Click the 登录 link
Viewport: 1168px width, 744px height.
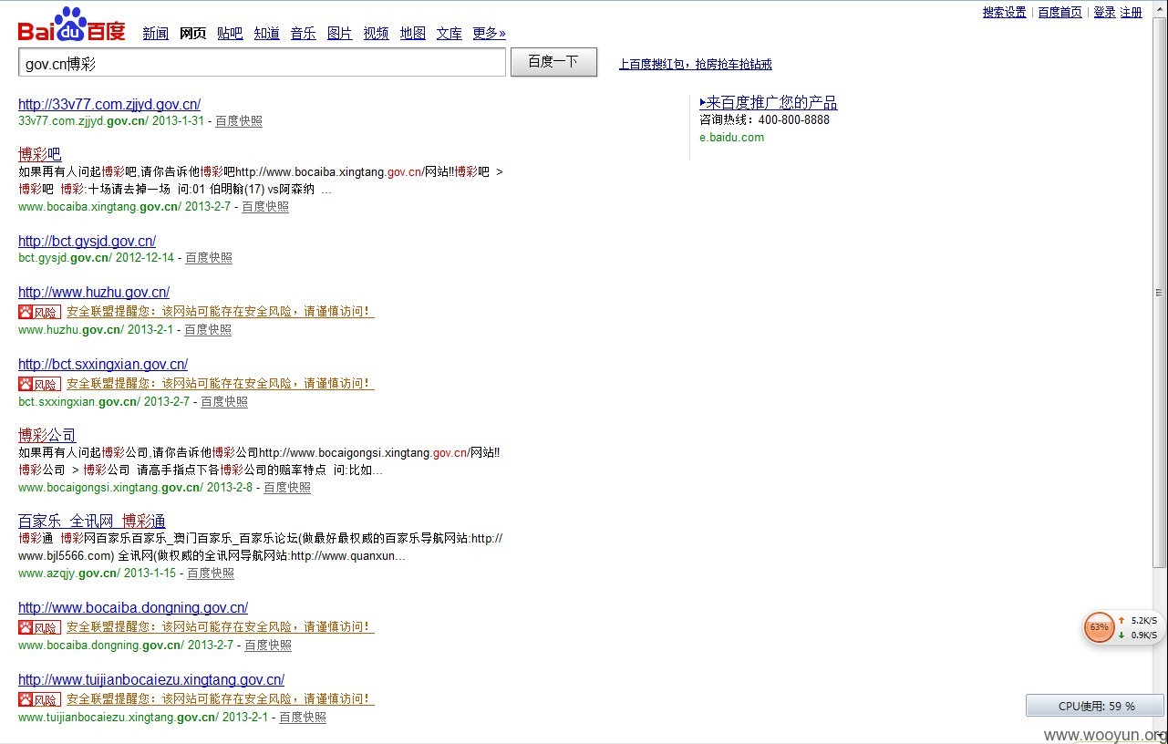(1104, 13)
